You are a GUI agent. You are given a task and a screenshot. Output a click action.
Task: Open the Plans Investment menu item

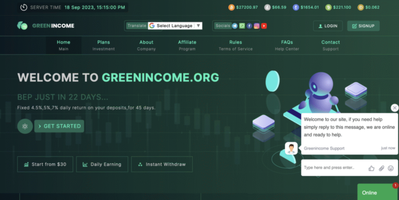(104, 45)
